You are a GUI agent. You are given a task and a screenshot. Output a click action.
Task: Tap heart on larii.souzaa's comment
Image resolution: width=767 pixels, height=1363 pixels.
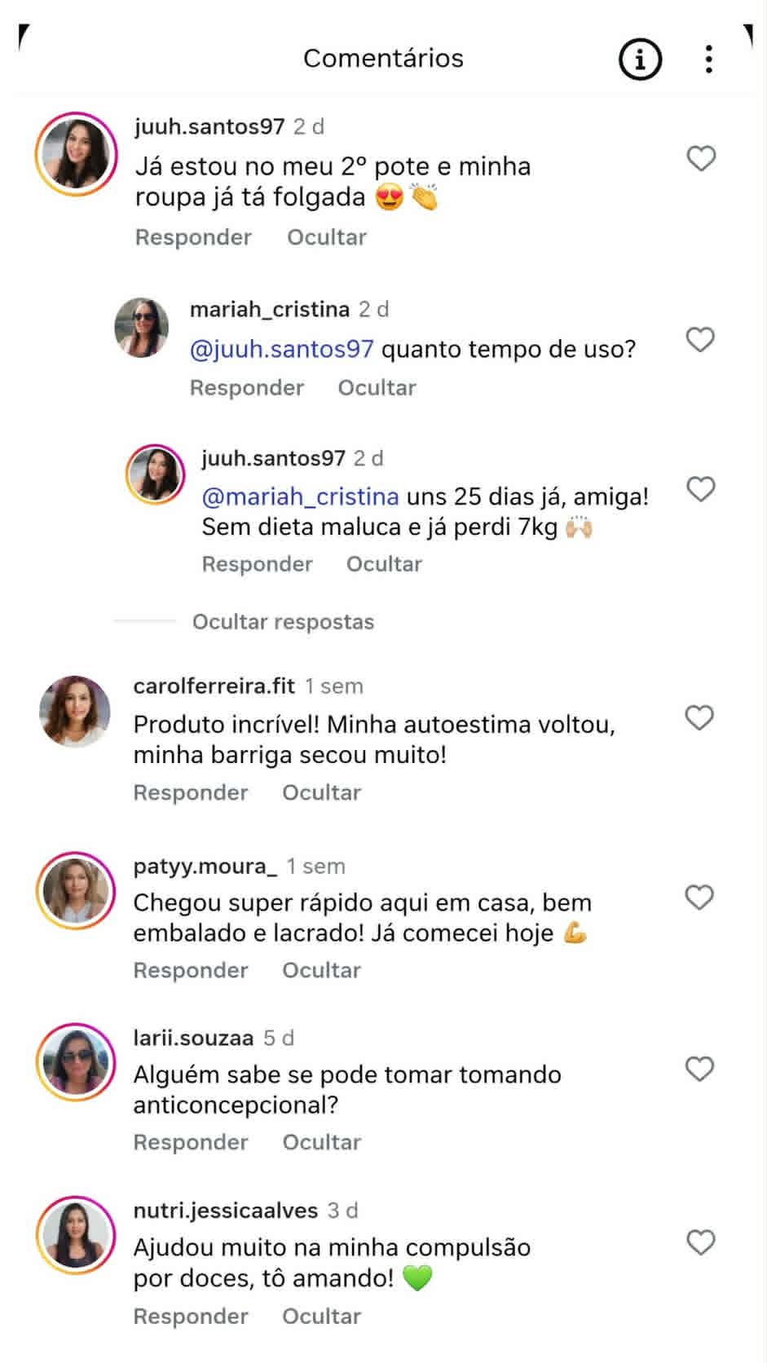[699, 1069]
